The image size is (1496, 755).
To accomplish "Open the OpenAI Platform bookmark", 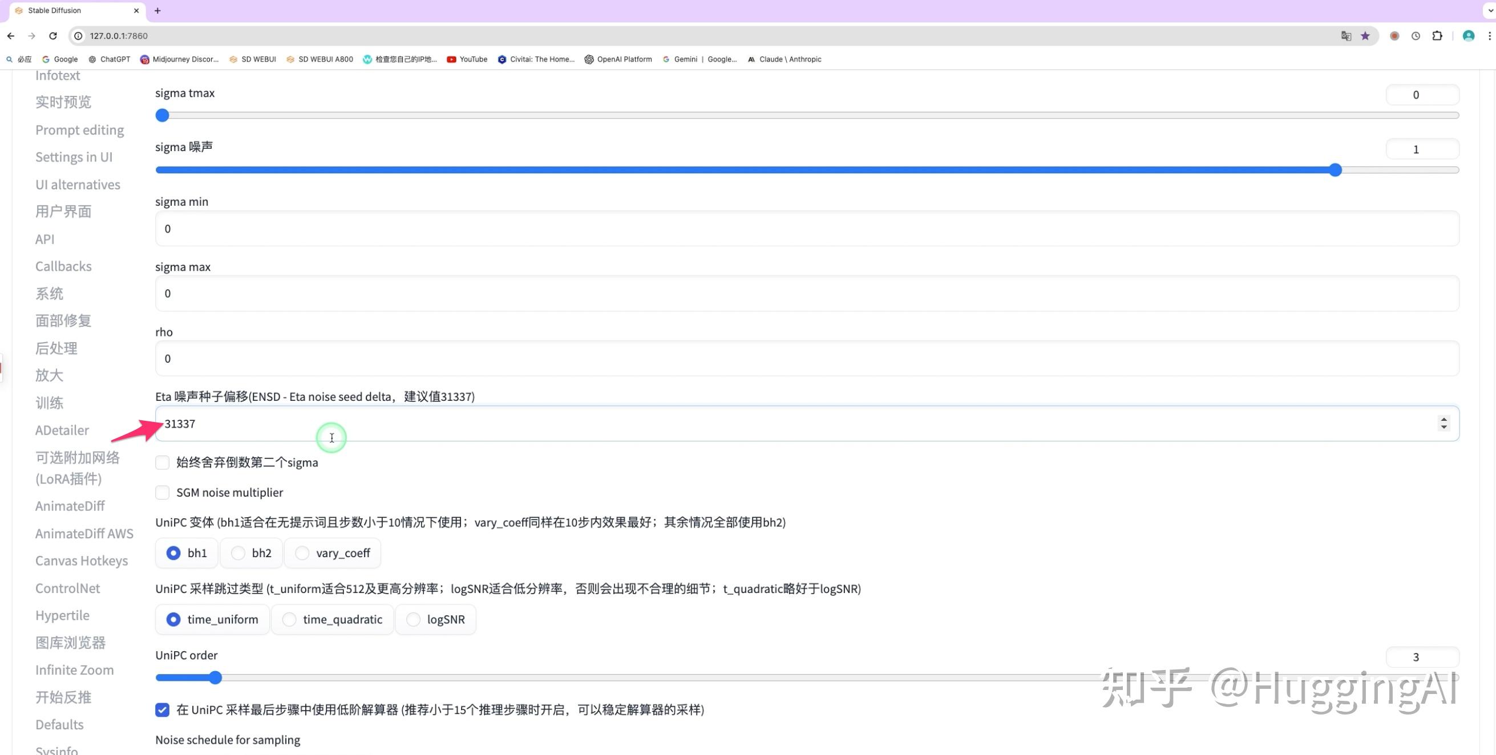I will click(617, 59).
